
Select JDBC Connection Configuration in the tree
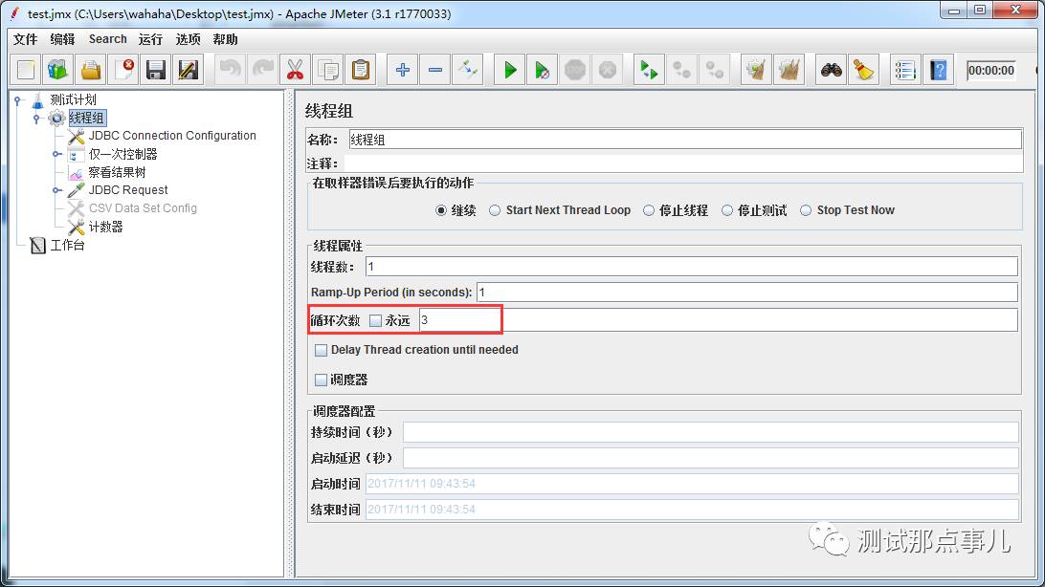[172, 136]
